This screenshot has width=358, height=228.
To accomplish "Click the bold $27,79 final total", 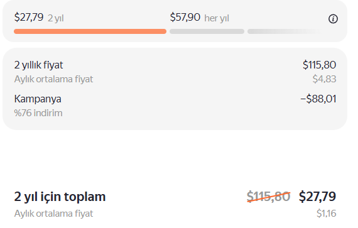I will 317,197.
